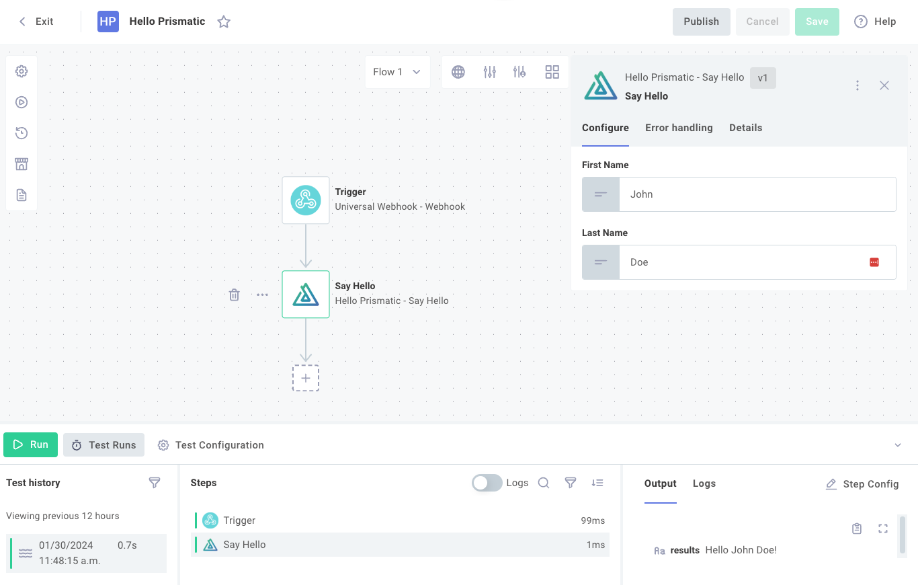Collapse the test panel with the bottom chevron

coord(898,444)
